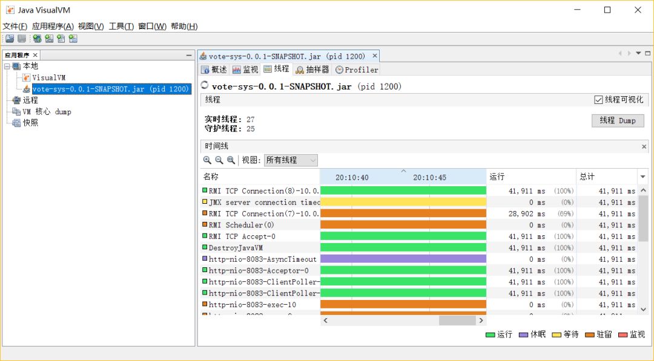Select the 本地 computer icon in tree

pos(17,66)
